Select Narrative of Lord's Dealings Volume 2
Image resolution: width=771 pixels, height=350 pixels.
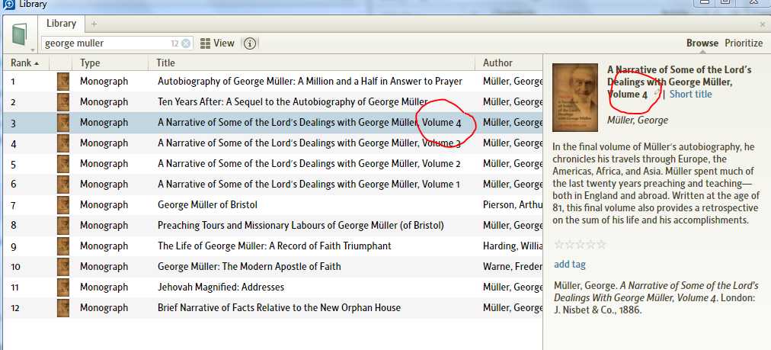(x=274, y=163)
